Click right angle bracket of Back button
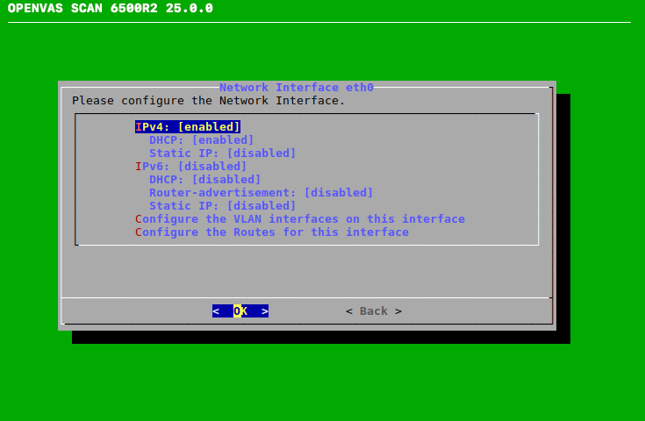This screenshot has height=421, width=645. [x=398, y=311]
